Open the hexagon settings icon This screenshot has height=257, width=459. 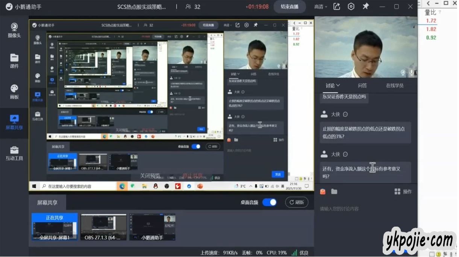[351, 7]
